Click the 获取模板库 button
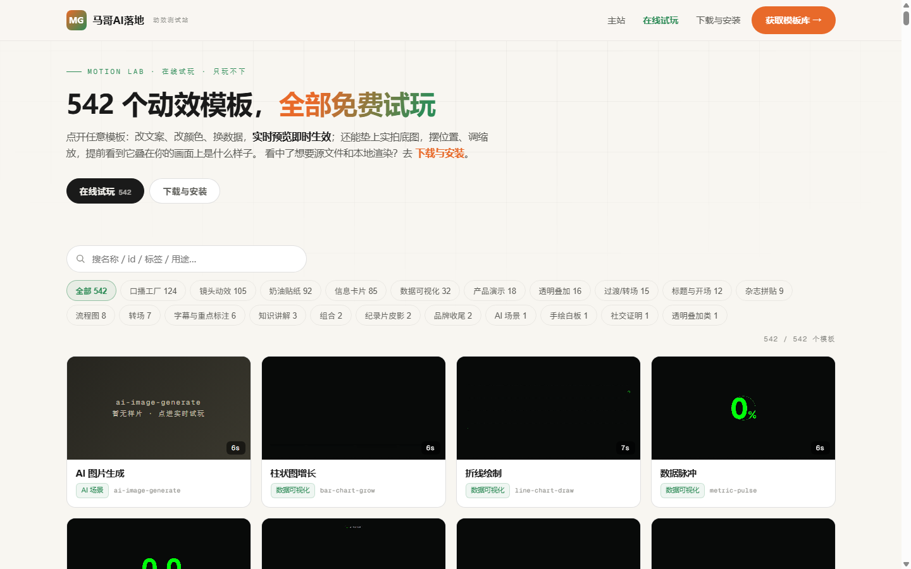Viewport: 911px width, 569px height. click(x=793, y=20)
